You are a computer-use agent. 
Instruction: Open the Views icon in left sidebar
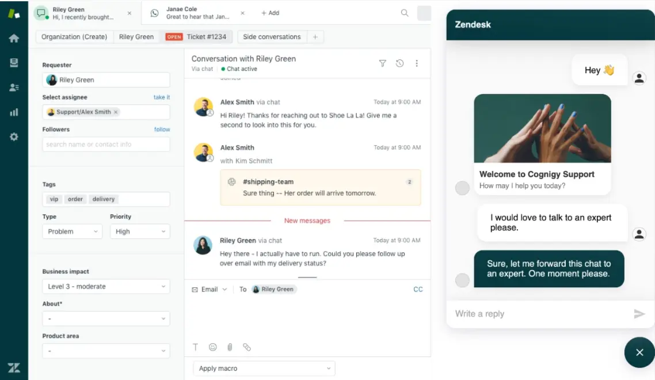click(14, 63)
